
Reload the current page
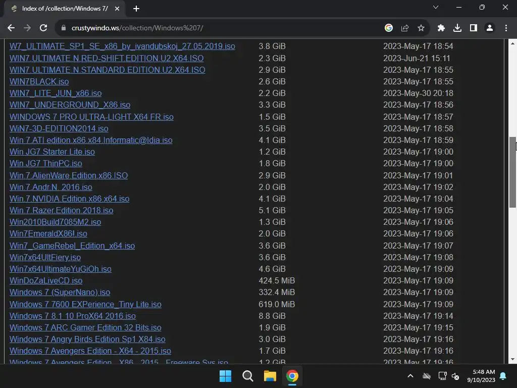point(43,28)
